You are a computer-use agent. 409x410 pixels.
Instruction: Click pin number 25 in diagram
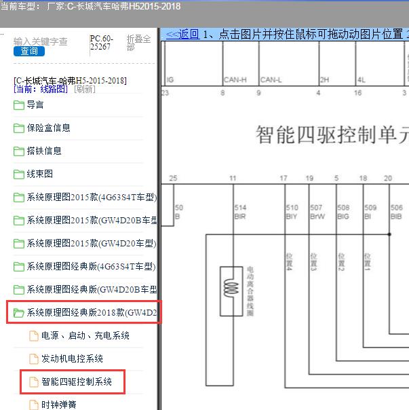[x=173, y=179]
